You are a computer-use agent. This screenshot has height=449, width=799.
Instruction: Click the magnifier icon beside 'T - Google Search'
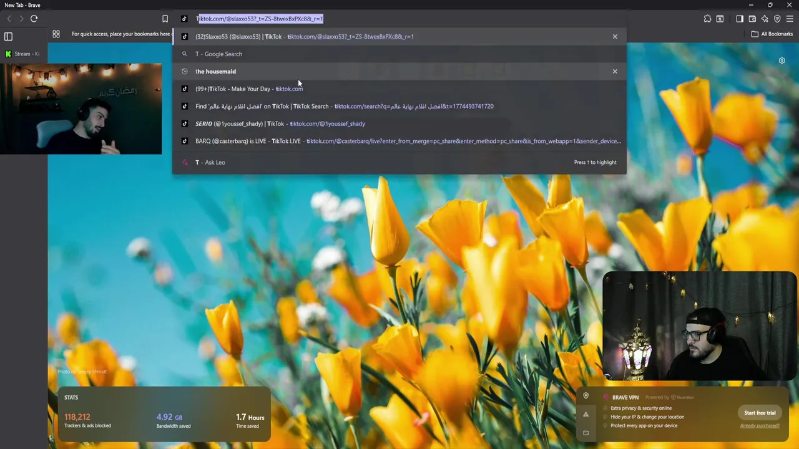pos(184,54)
